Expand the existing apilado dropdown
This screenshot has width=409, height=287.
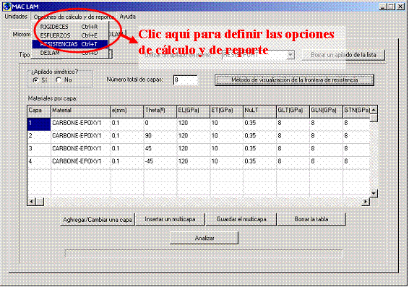coord(290,55)
